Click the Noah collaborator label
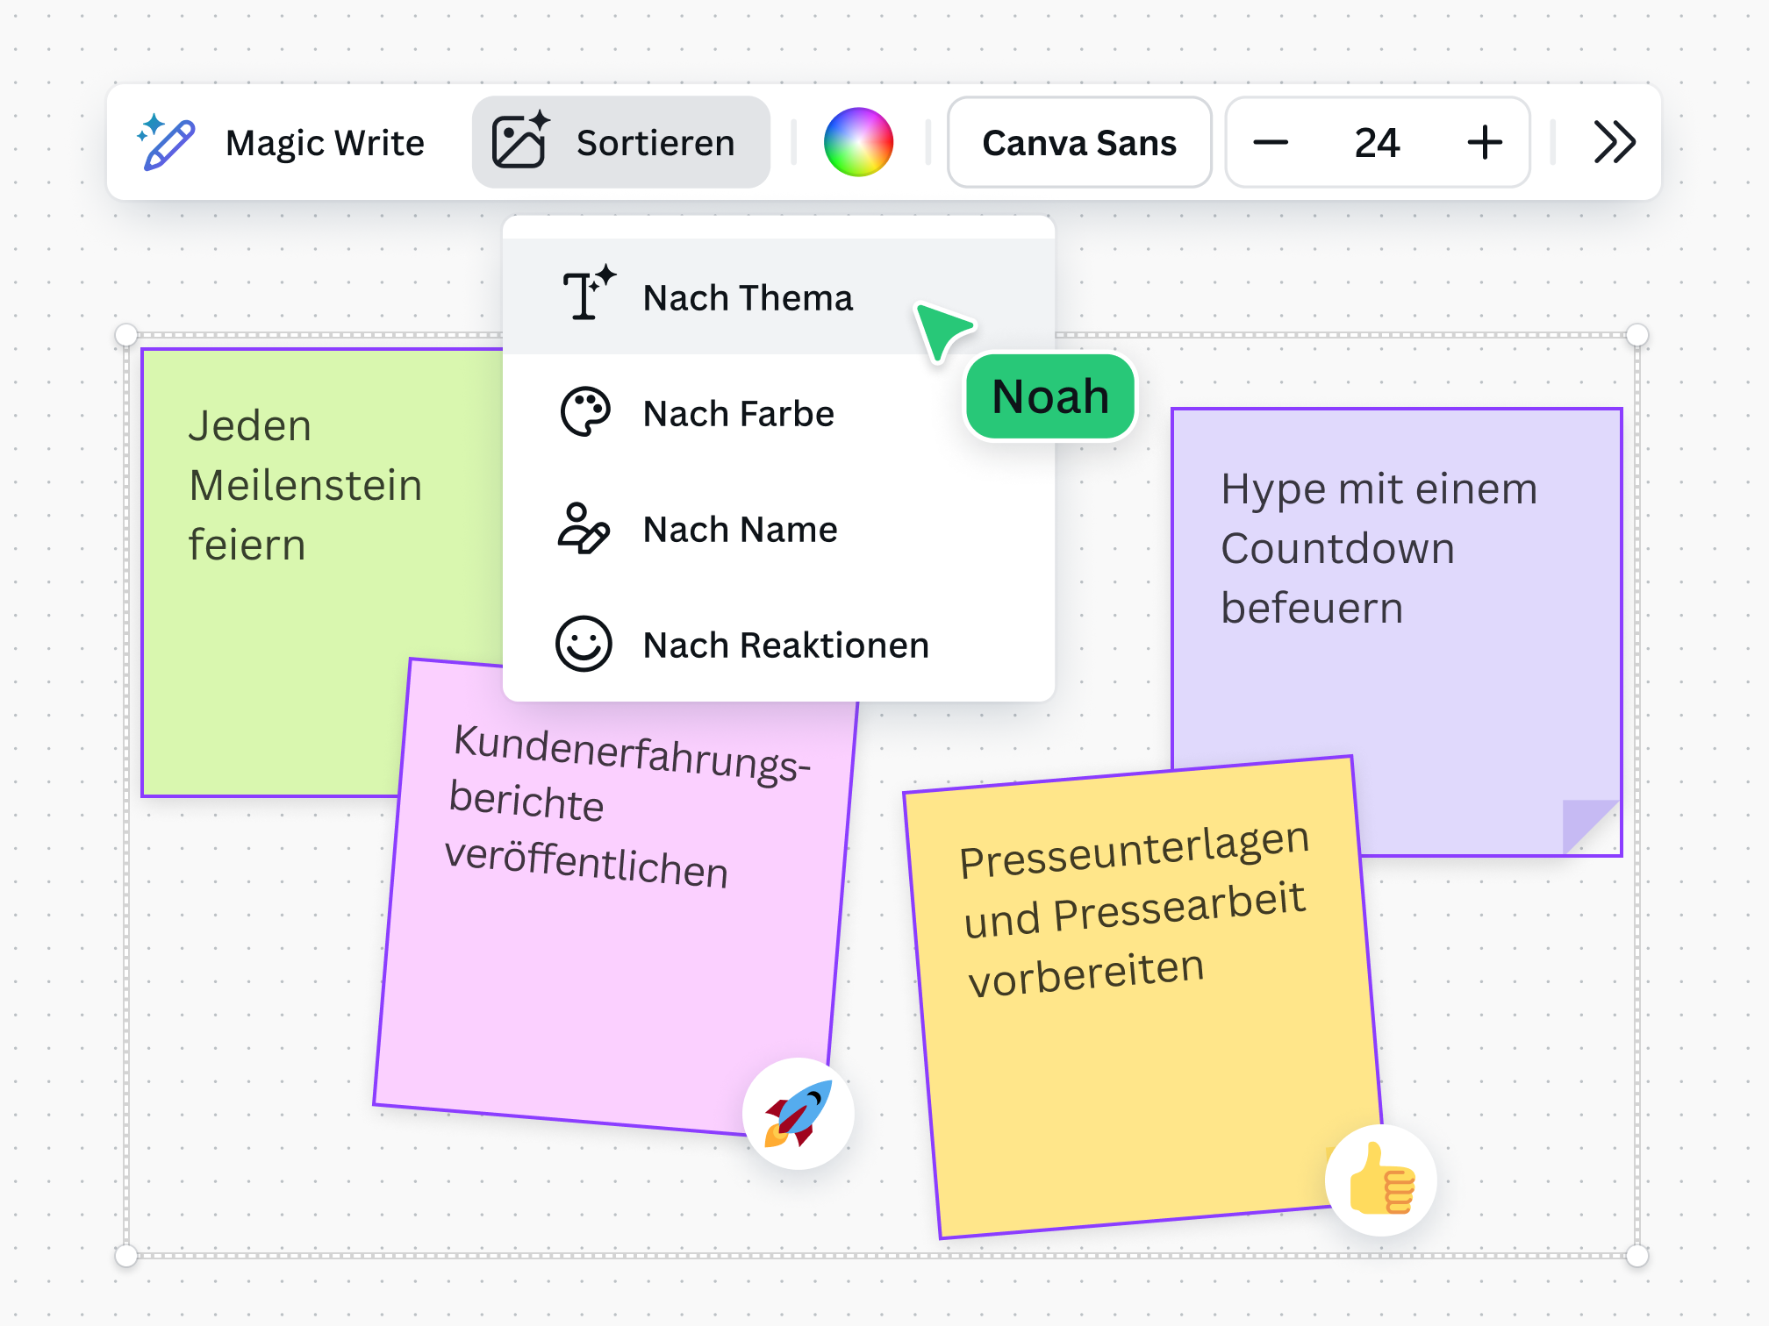Viewport: 1769px width, 1326px height. [1049, 396]
